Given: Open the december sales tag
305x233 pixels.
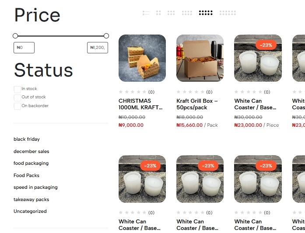Looking at the screenshot, I should 32,151.
